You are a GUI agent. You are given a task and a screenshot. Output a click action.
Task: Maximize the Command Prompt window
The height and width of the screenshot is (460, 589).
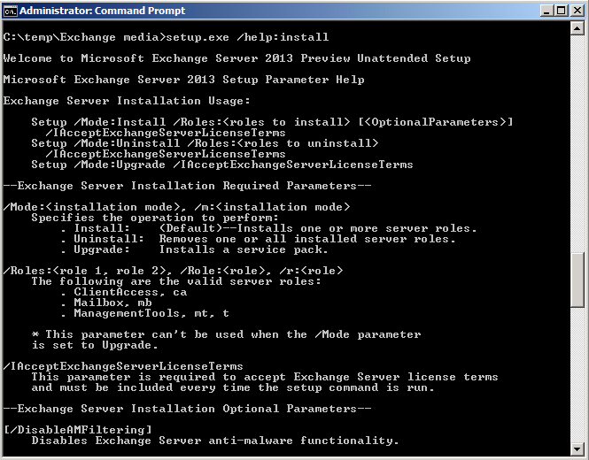coord(562,11)
